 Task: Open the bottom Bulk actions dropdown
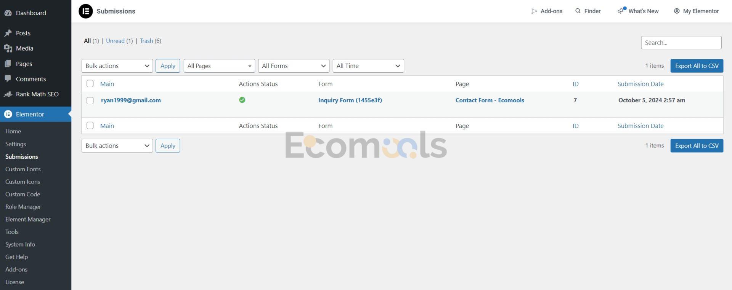pyautogui.click(x=117, y=146)
